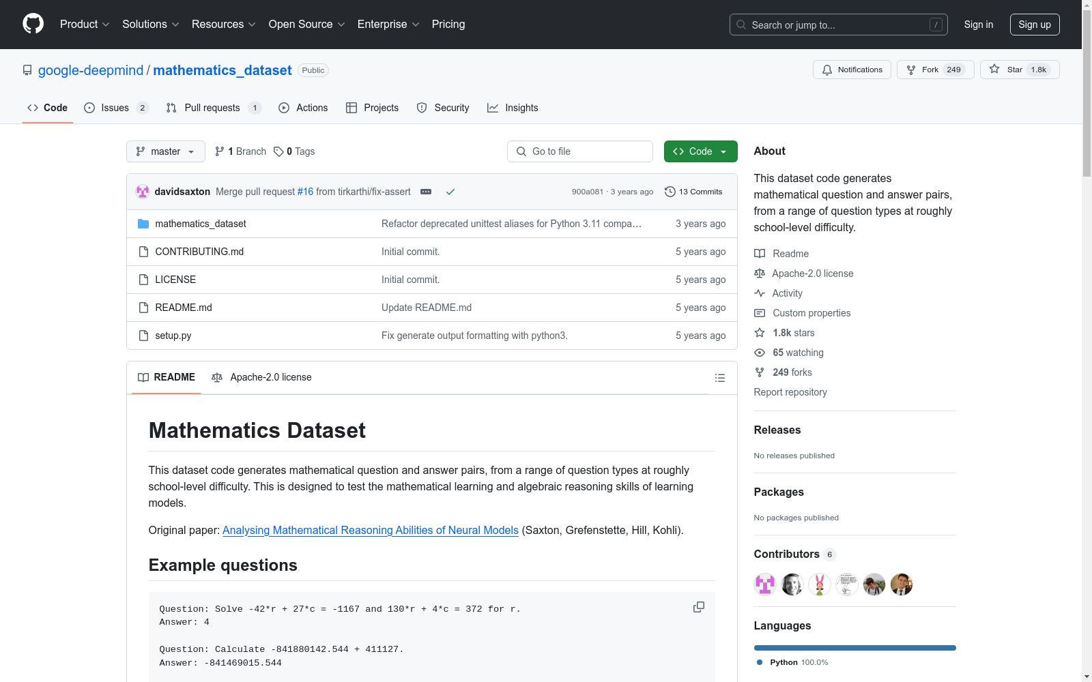Open the mathematics_dataset folder

pyautogui.click(x=201, y=224)
